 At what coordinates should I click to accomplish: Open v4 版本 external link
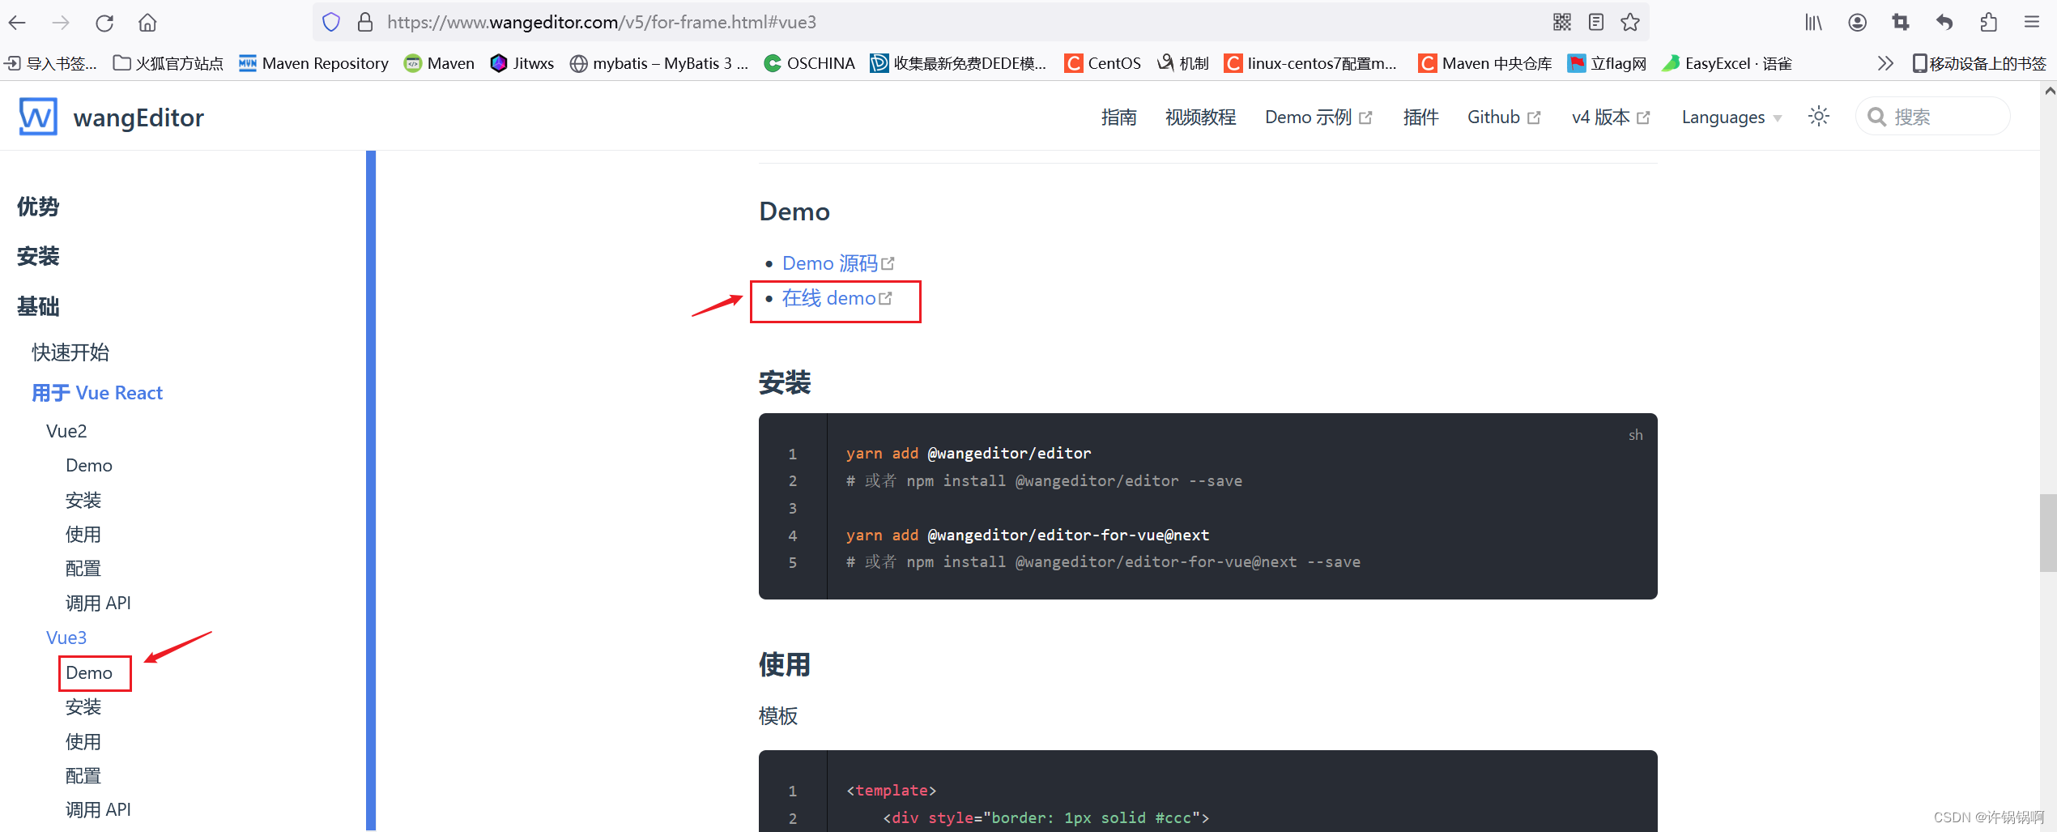coord(1611,117)
